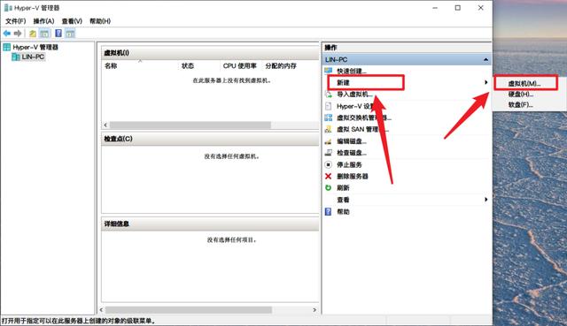Click the 新建 action entry

(343, 82)
